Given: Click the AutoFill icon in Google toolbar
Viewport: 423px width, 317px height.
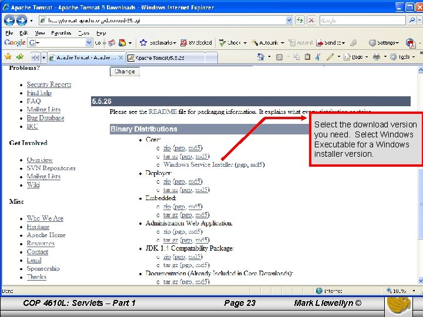Looking at the screenshot, I should [x=292, y=43].
